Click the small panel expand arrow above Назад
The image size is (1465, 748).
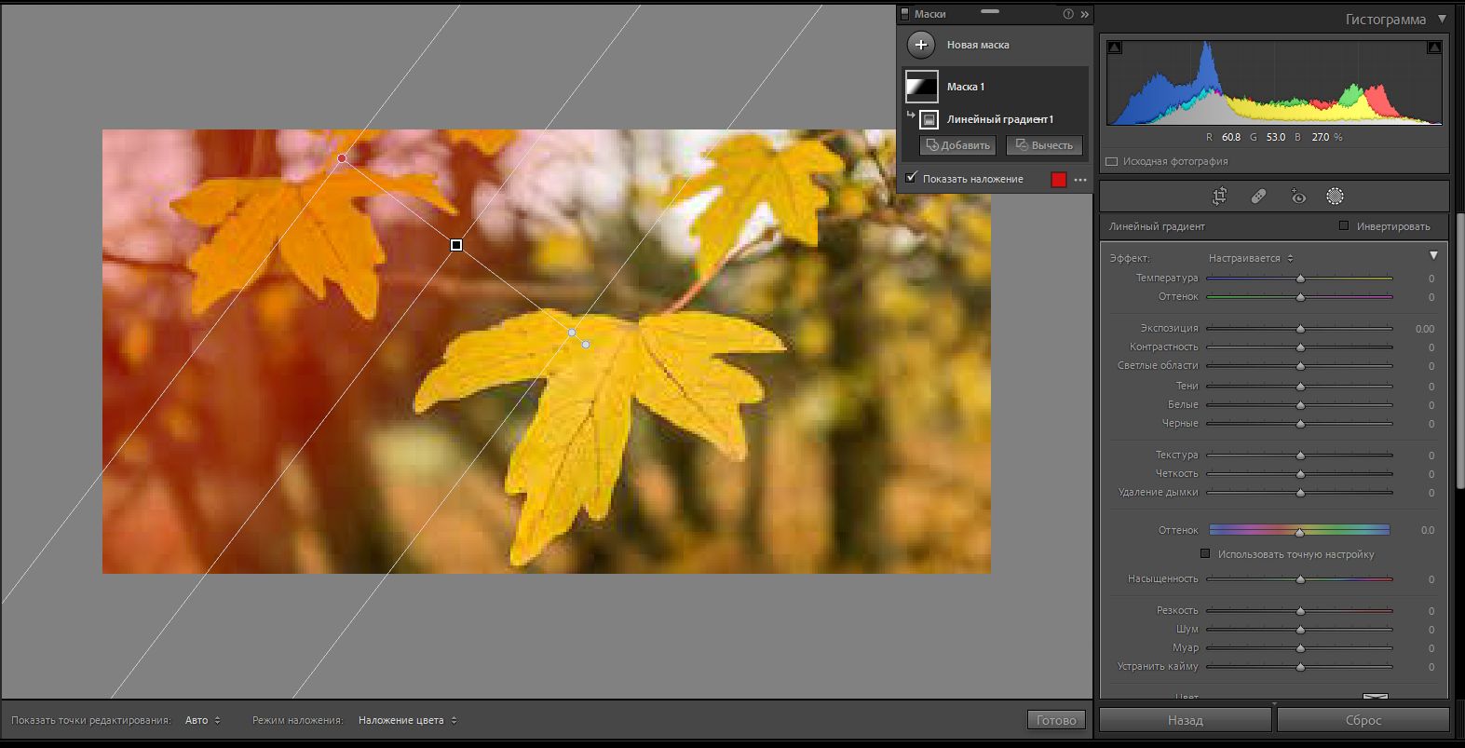[x=1274, y=703]
